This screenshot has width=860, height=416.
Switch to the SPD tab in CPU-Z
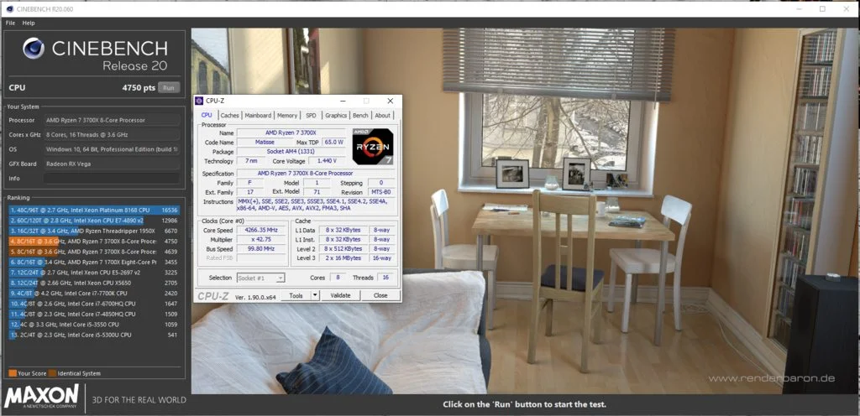(311, 116)
